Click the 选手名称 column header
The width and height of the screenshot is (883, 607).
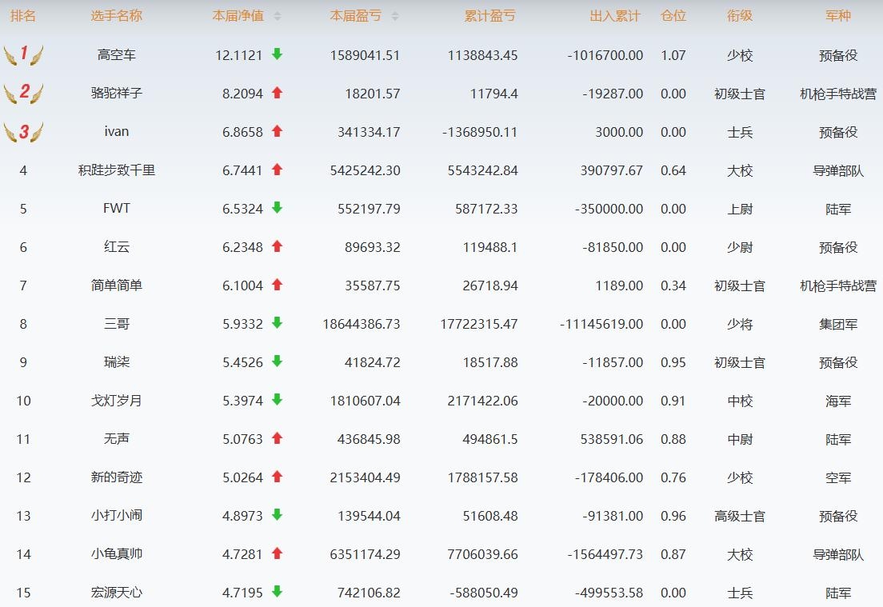coord(117,16)
